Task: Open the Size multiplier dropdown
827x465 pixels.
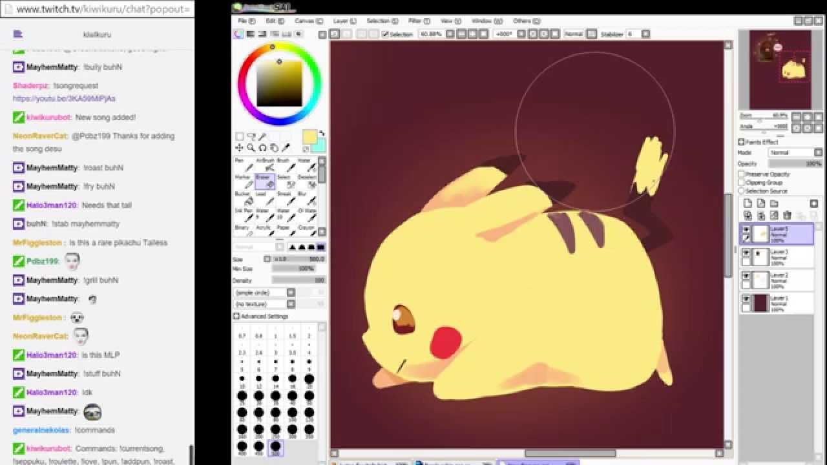Action: point(267,259)
